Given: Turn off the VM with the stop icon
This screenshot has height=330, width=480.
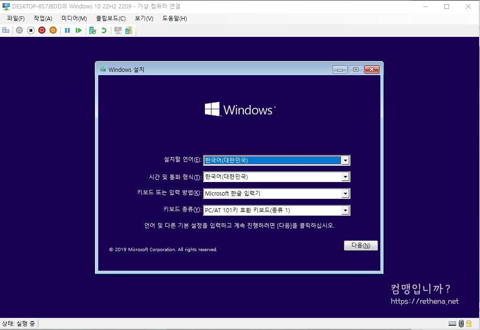Looking at the screenshot, I should (30, 30).
